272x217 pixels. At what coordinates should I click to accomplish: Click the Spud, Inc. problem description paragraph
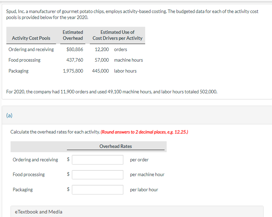132,14
